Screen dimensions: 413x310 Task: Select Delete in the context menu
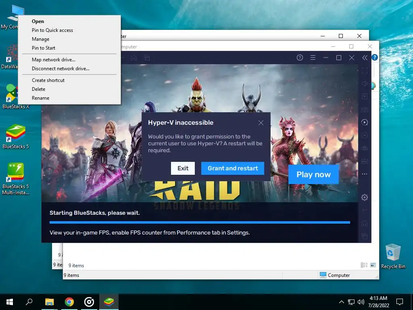point(69,89)
